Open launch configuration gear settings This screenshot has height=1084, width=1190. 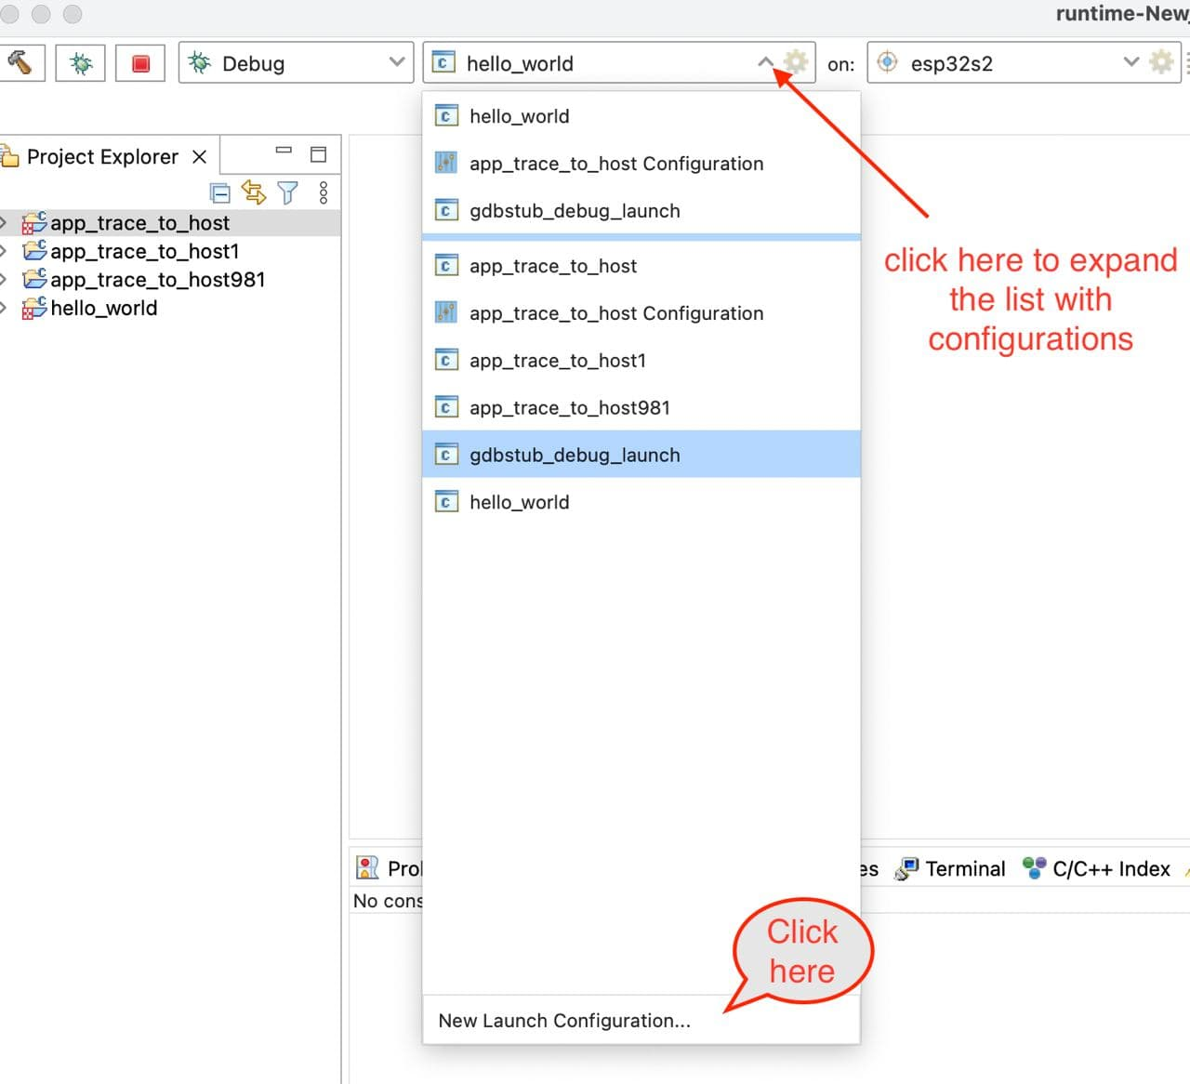click(x=796, y=62)
